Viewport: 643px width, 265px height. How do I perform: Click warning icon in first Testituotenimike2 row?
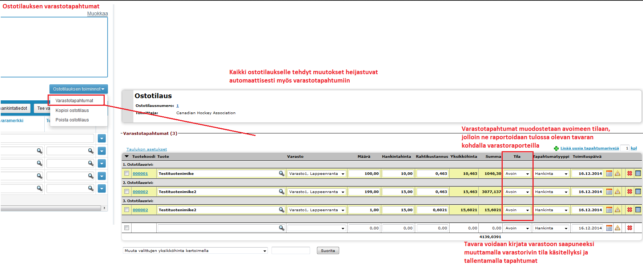[x=618, y=192]
